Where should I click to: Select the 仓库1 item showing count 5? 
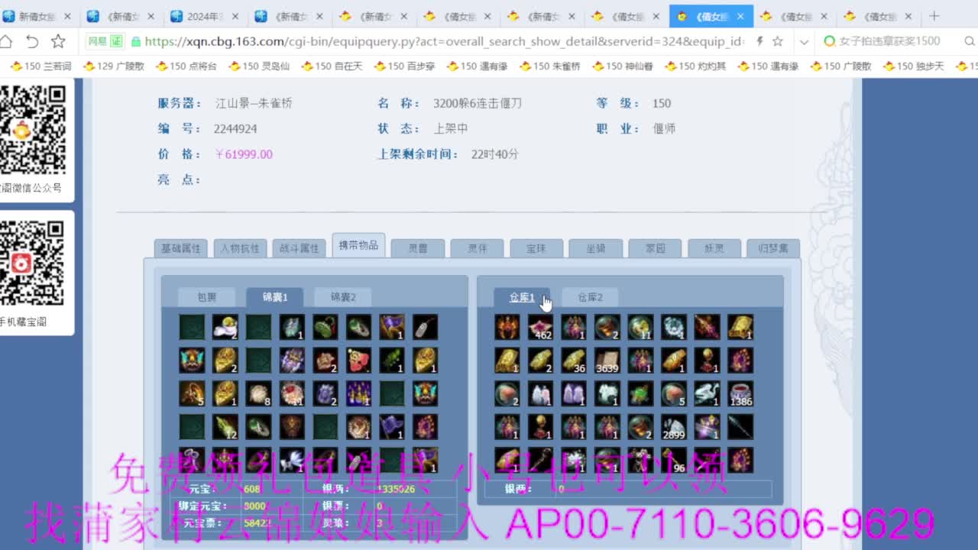(674, 394)
